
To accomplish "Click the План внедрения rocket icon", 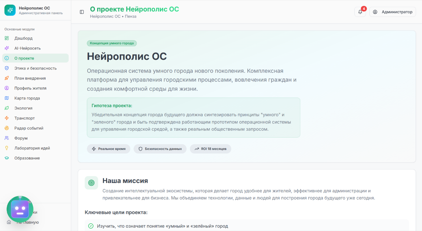I will pos(7,78).
